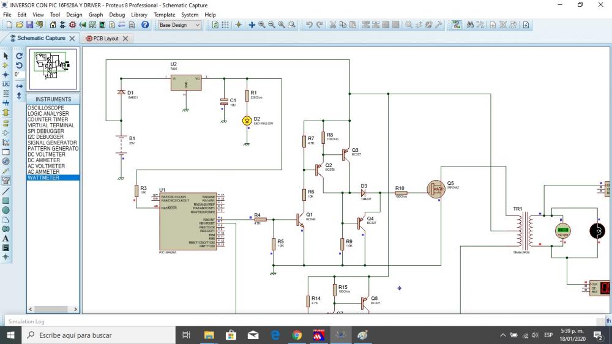Undo the last action using the toolbar arrow
Viewport: 612px width, 344px height.
[x=309, y=25]
